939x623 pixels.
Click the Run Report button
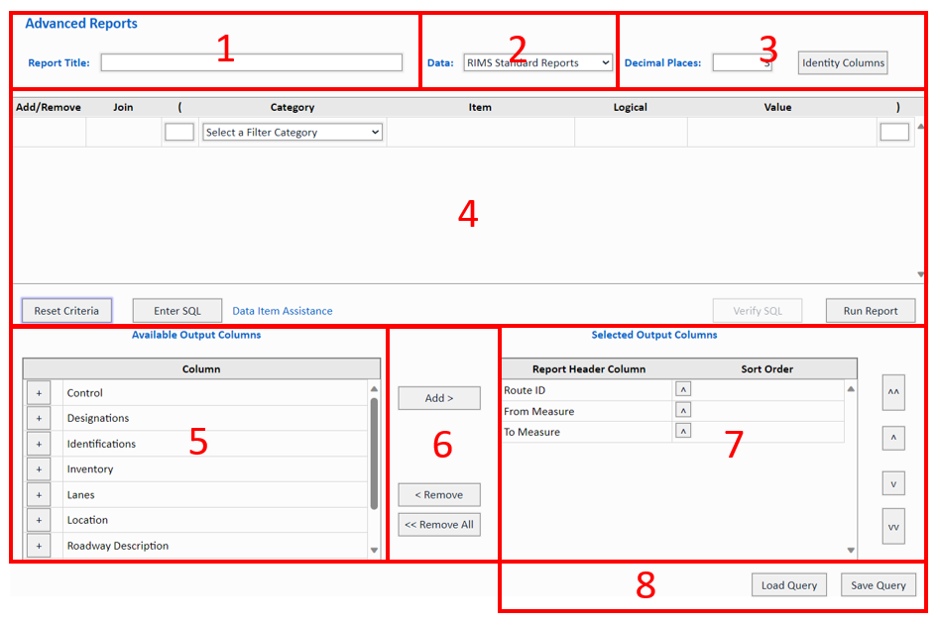pyautogui.click(x=871, y=311)
